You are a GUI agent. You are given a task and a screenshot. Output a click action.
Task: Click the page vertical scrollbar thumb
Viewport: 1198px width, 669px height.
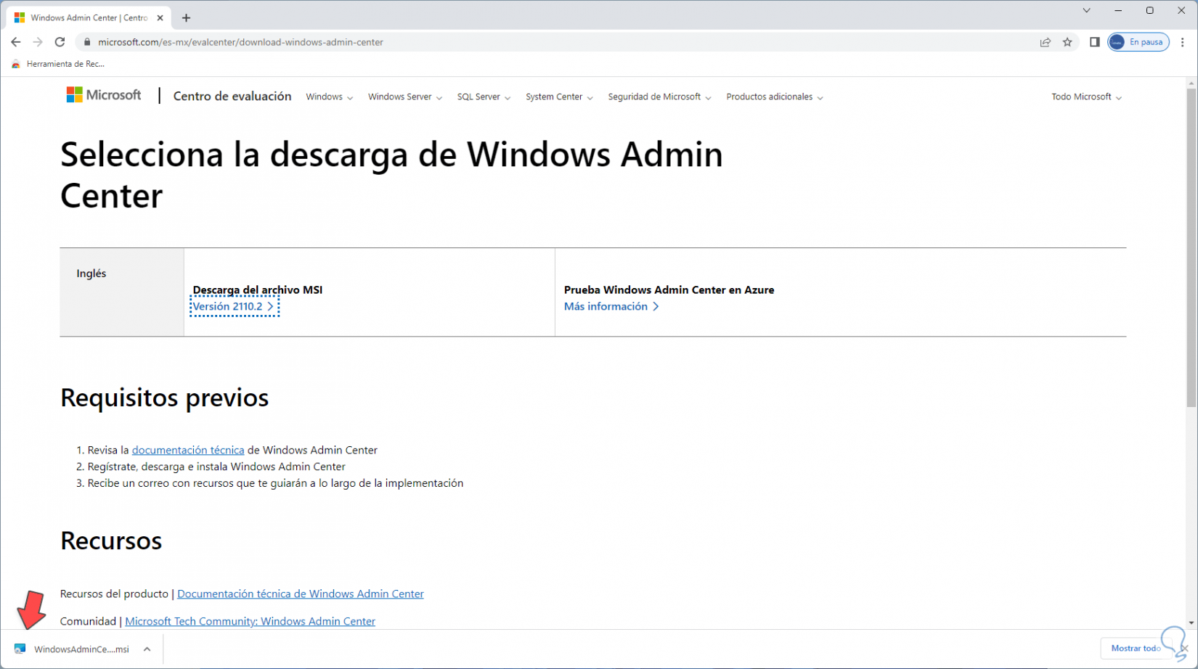pyautogui.click(x=1191, y=247)
